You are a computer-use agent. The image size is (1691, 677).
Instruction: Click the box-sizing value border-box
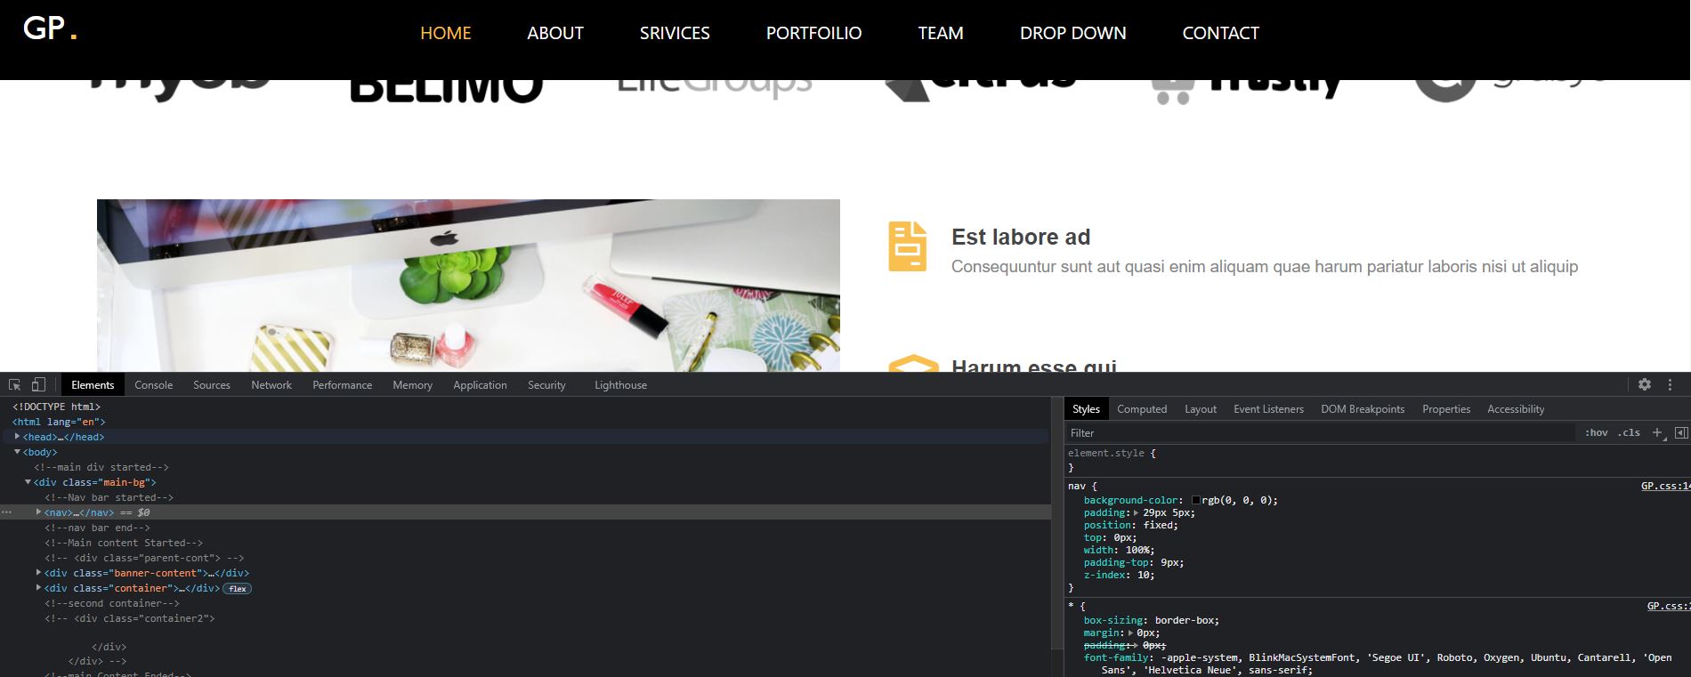tap(1184, 620)
